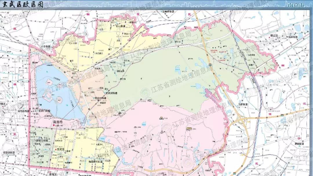The height and width of the screenshot is (176, 313).
Task: Click the red star beside 玄武区 label
Action: coord(56,150)
